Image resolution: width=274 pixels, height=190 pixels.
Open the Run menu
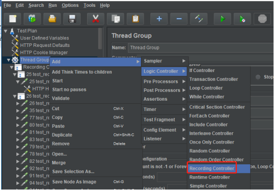click(52, 5)
